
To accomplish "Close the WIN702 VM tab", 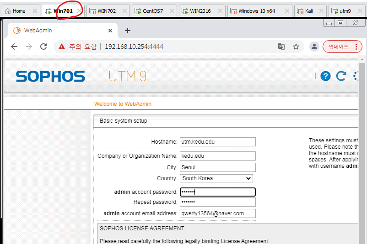I will coord(125,11).
